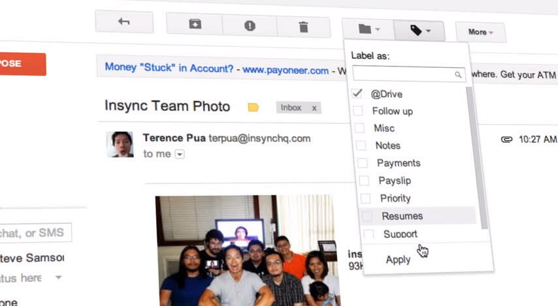Screen dimensions: 558x306
Task: Uncheck the @Drive label checkbox
Action: click(x=357, y=93)
